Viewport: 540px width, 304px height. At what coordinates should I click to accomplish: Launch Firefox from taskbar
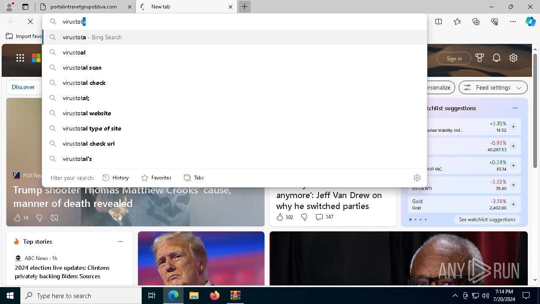[x=214, y=296]
